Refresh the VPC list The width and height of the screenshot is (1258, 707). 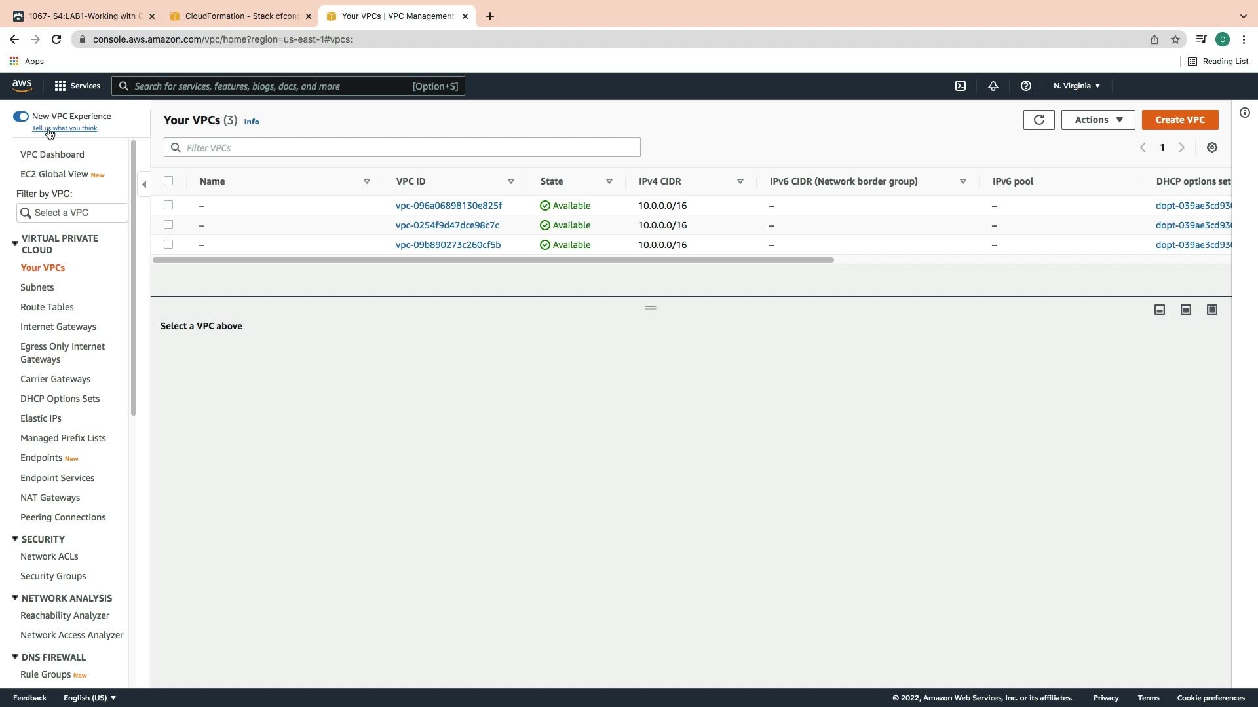1039,120
